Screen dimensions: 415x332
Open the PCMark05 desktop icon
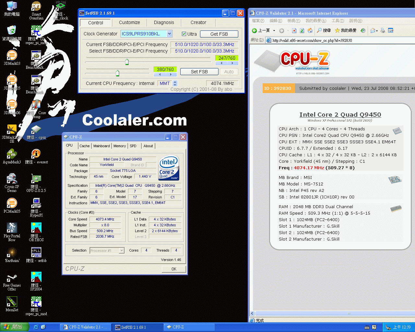pos(12,206)
